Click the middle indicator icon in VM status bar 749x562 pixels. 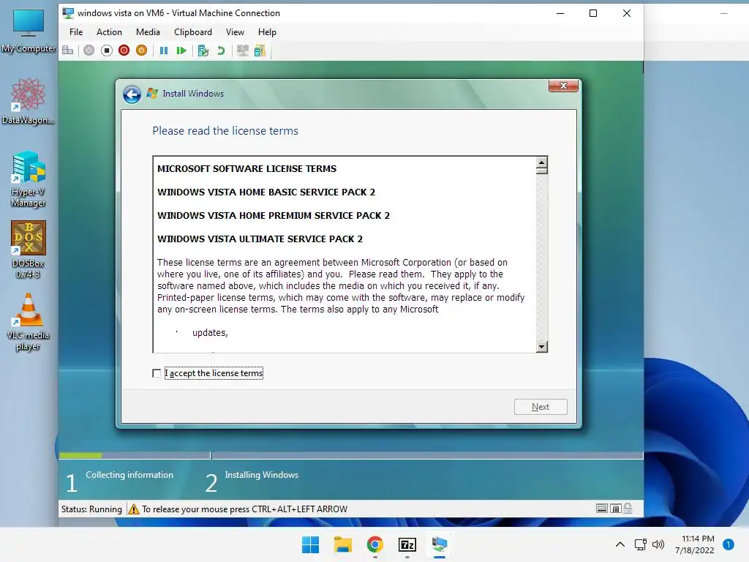click(616, 509)
